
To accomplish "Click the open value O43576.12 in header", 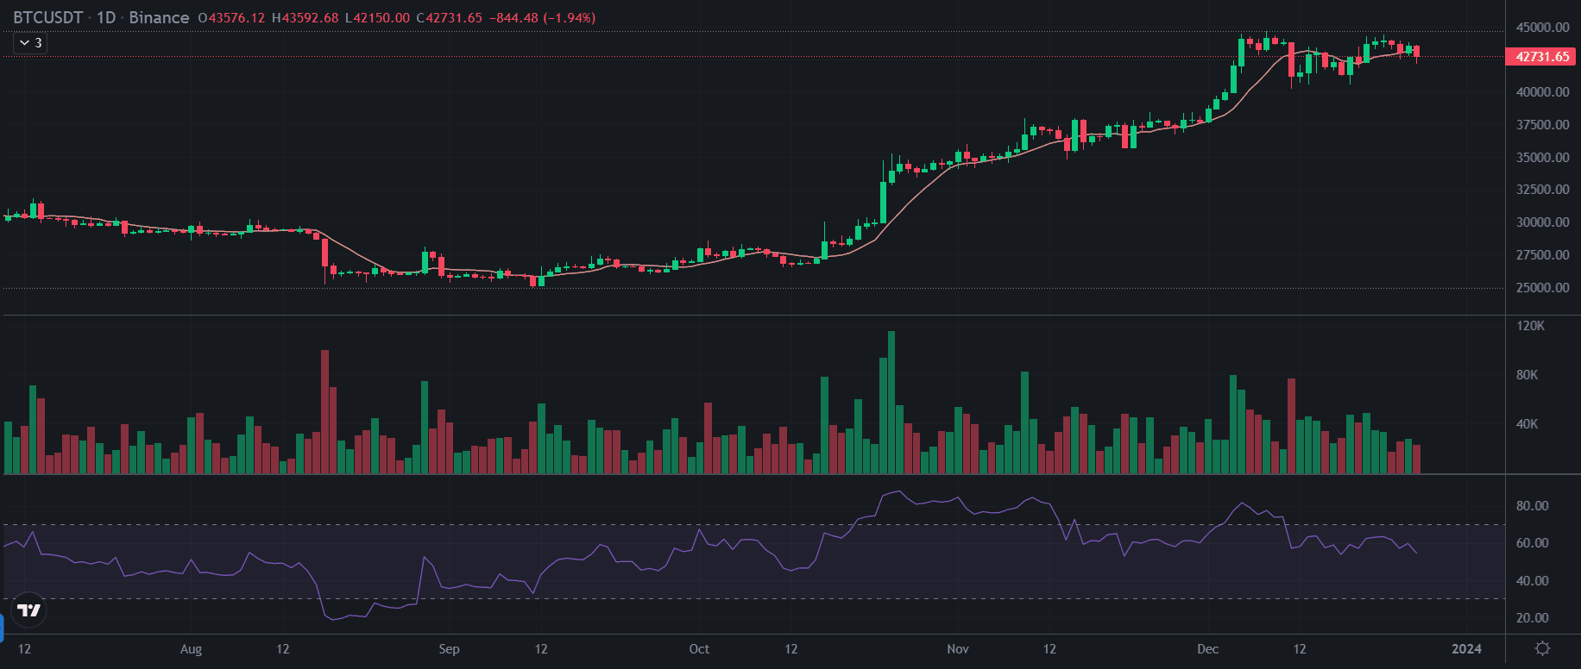I will (231, 18).
